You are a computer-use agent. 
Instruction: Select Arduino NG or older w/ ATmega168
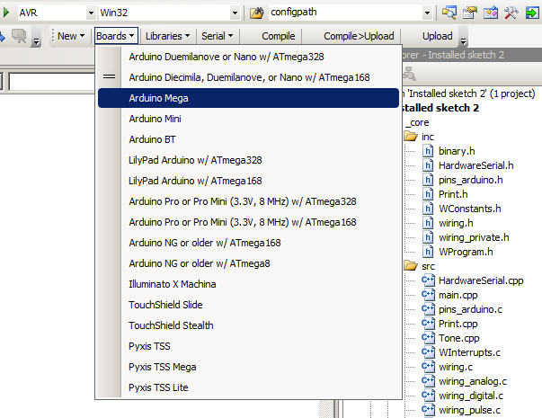tap(249, 243)
